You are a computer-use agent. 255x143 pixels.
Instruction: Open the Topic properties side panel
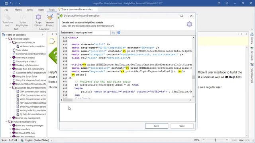(x=252, y=73)
